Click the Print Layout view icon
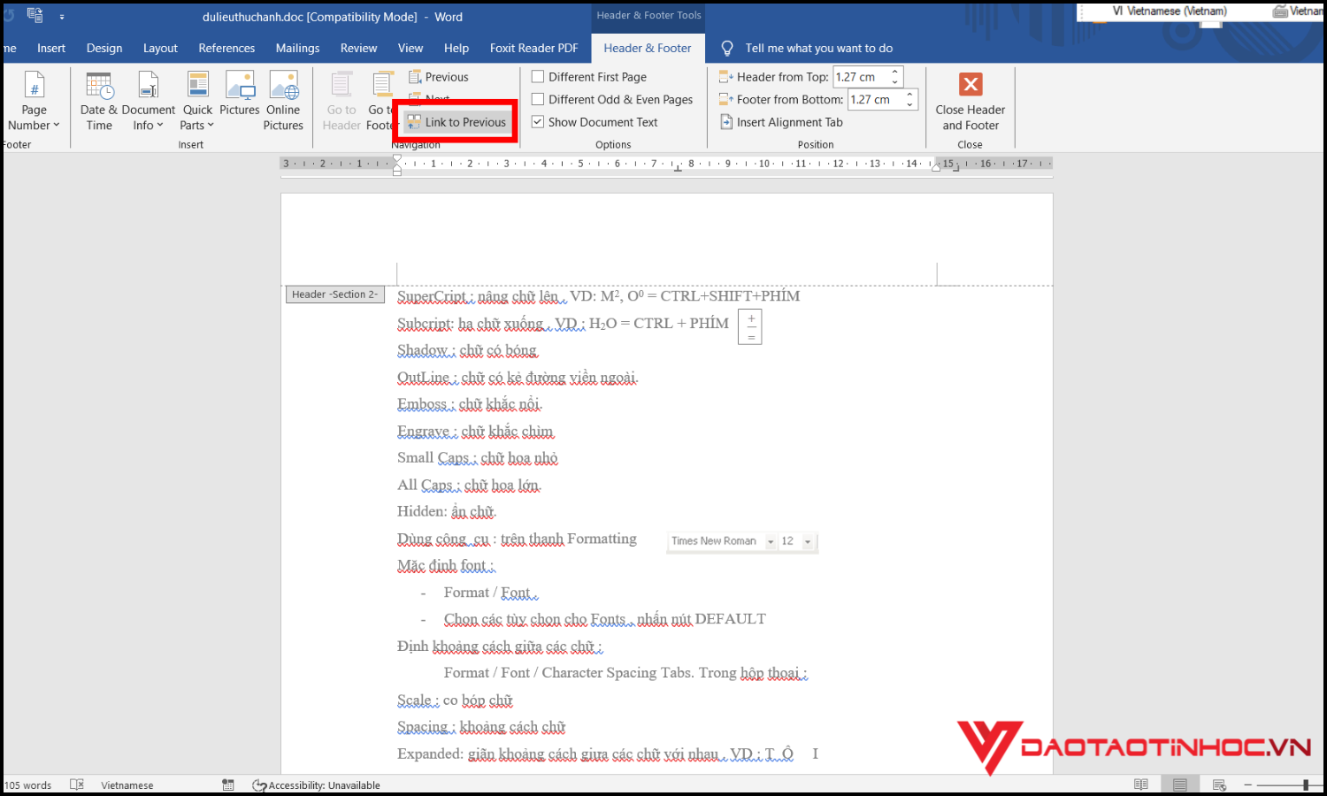Viewport: 1327px width, 796px height. [1180, 785]
